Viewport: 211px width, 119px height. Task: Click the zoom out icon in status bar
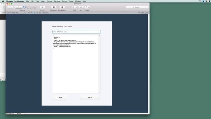click(9, 114)
